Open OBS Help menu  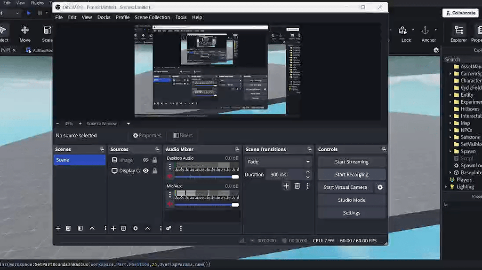pos(197,17)
